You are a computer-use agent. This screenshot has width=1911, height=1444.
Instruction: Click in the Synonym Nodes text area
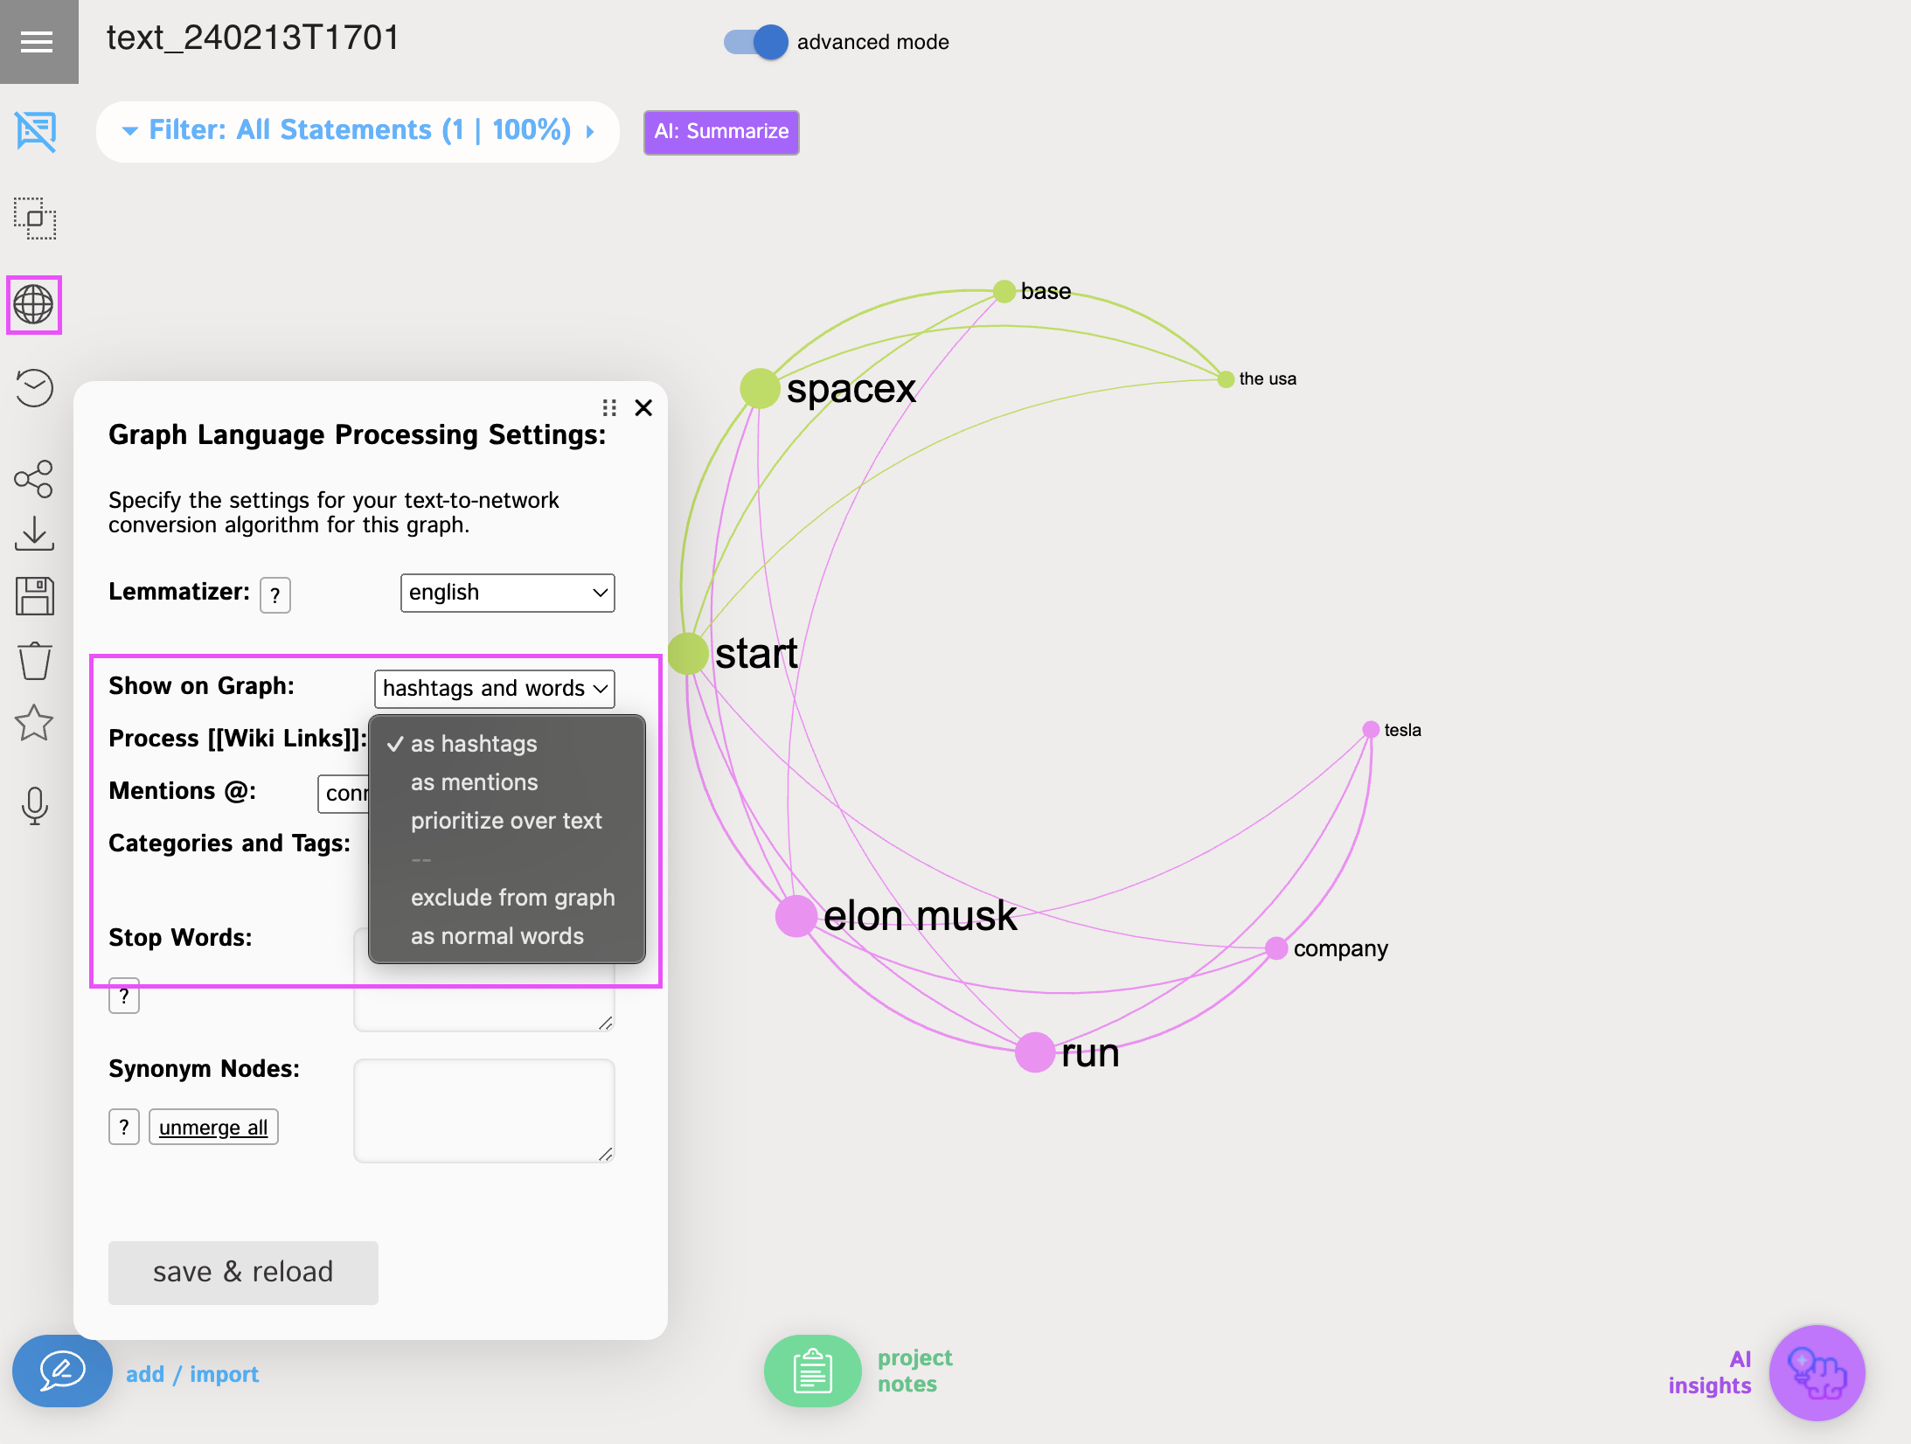[484, 1111]
